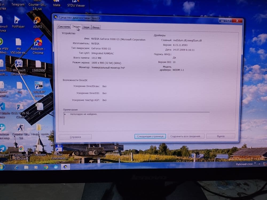Click the Справка button
Image resolution: width=267 pixels, height=200 pixels.
tap(75, 137)
